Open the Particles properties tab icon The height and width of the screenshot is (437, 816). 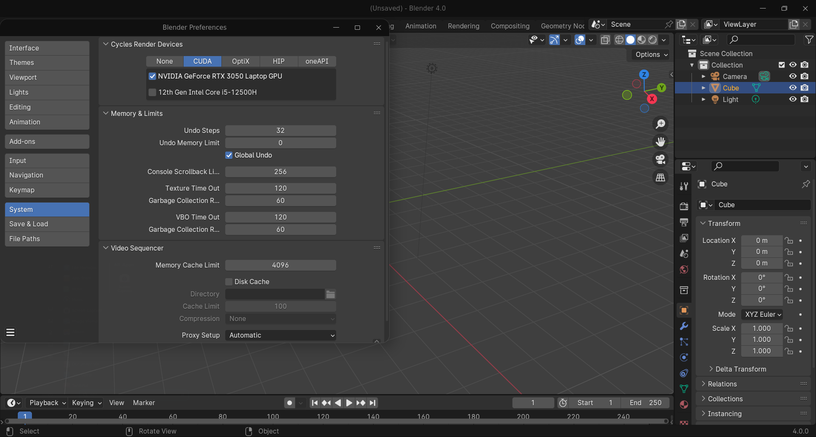[x=684, y=341]
